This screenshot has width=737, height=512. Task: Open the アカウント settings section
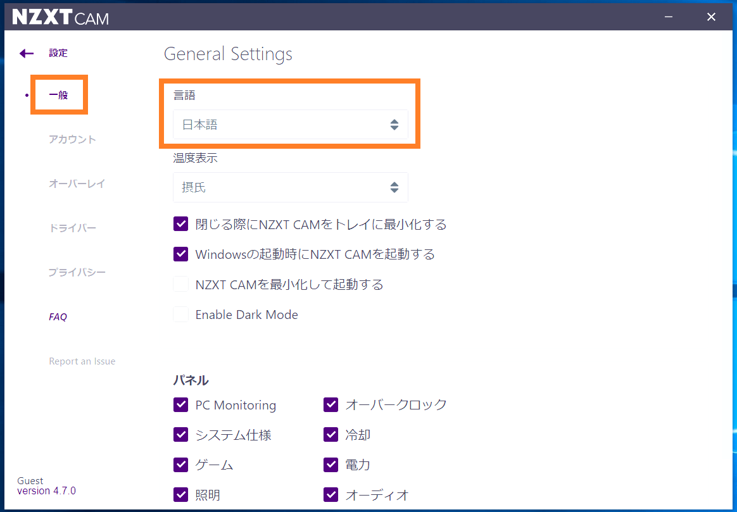click(72, 139)
